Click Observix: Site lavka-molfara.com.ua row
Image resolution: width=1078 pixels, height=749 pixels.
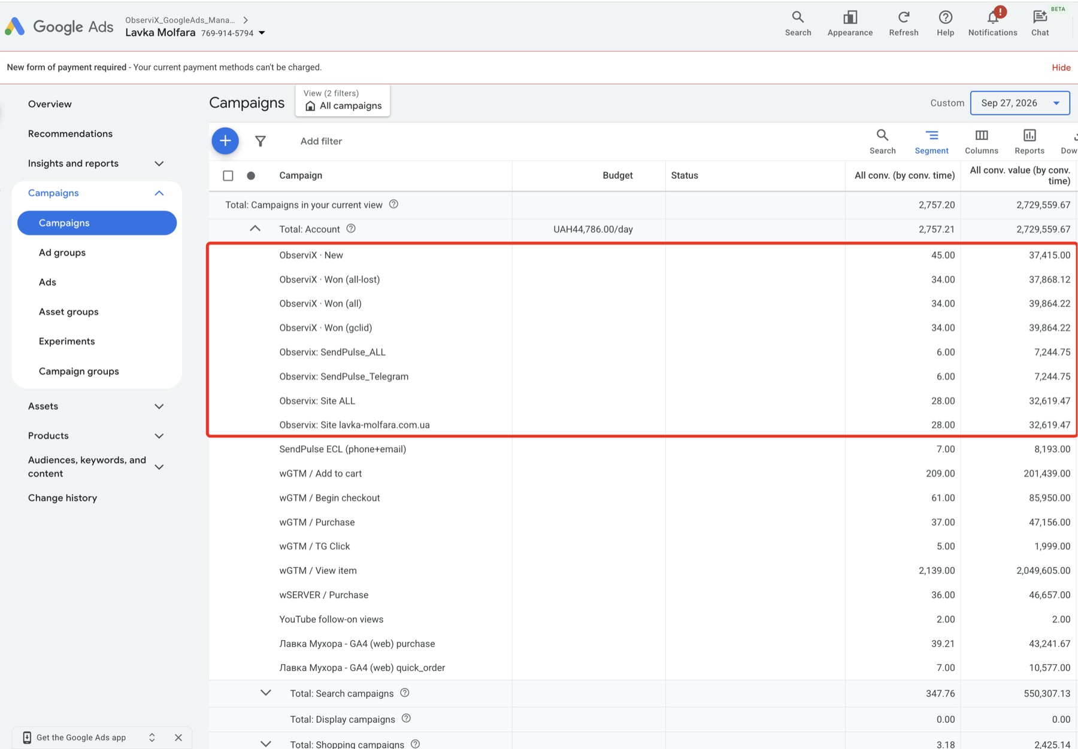(642, 425)
